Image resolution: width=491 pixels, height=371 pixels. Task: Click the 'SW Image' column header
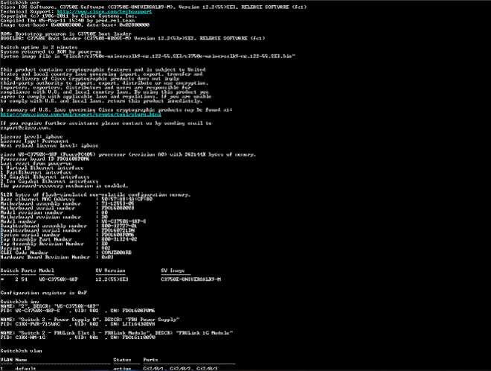click(173, 270)
